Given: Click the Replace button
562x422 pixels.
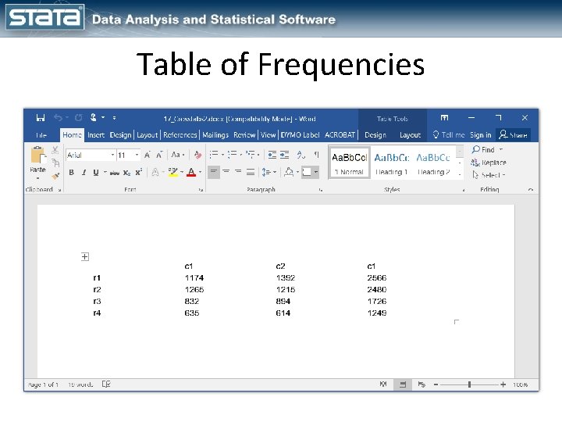Looking at the screenshot, I should (x=488, y=163).
